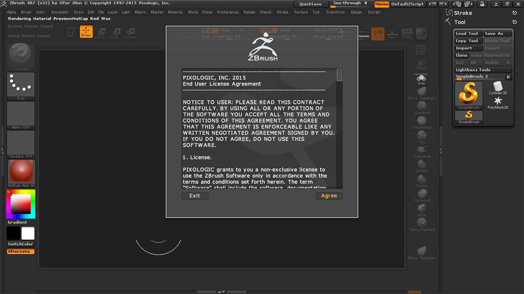Click the Save As button
Screen dimensions: 524x294
click(x=498, y=33)
